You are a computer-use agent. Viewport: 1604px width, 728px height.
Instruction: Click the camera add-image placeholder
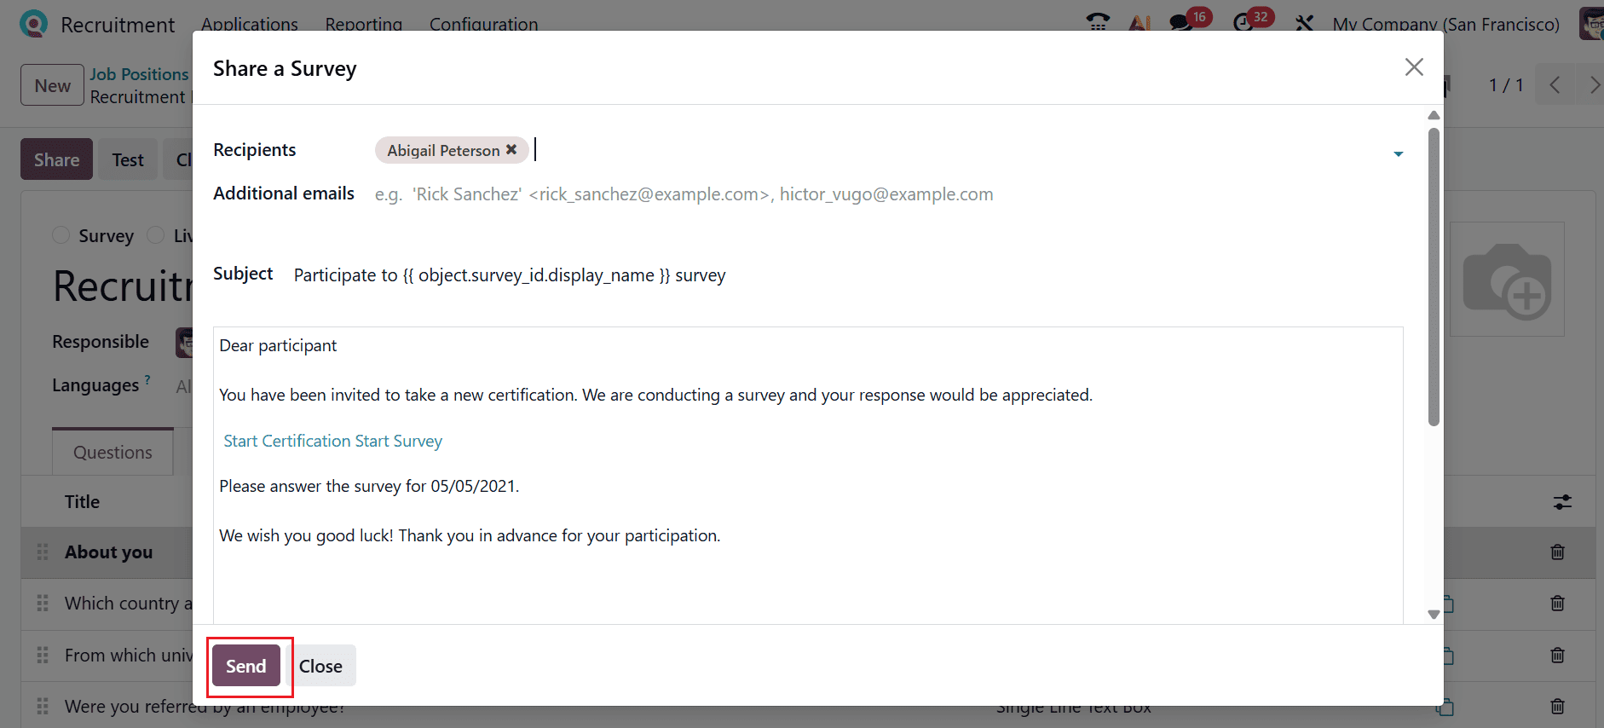[x=1507, y=280]
